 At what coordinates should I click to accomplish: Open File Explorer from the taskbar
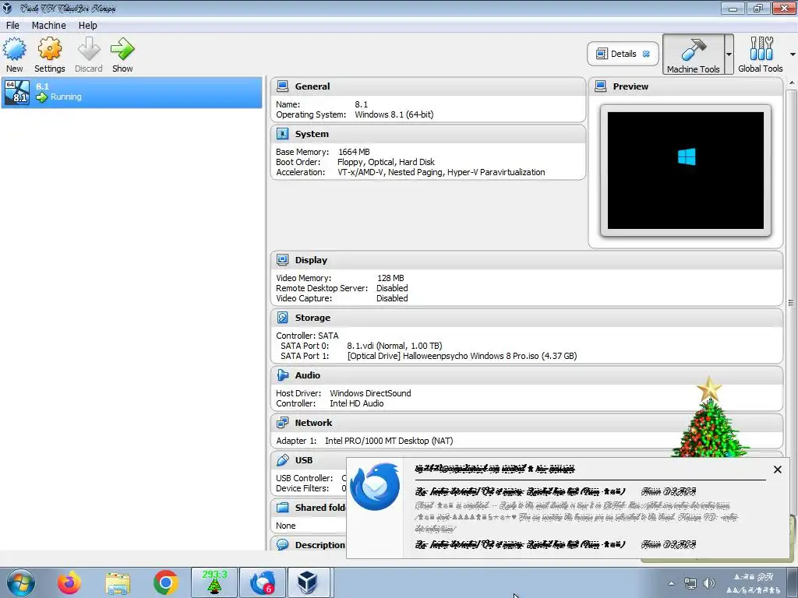(x=118, y=582)
